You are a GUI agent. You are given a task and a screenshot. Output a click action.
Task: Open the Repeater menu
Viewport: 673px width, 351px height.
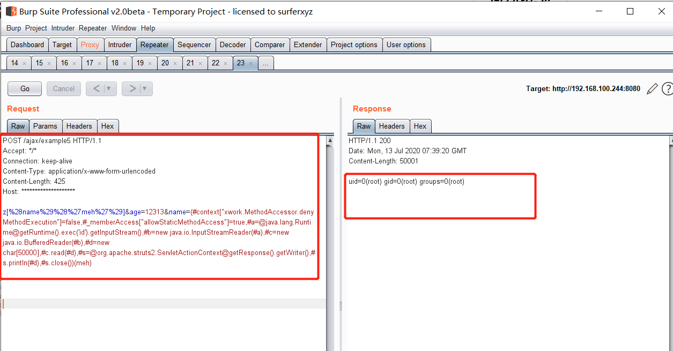(93, 28)
